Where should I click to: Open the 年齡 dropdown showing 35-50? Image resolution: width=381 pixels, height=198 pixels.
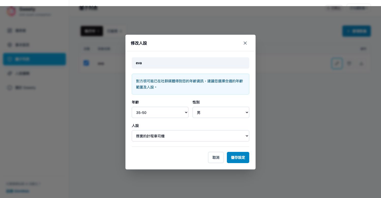coord(160,112)
